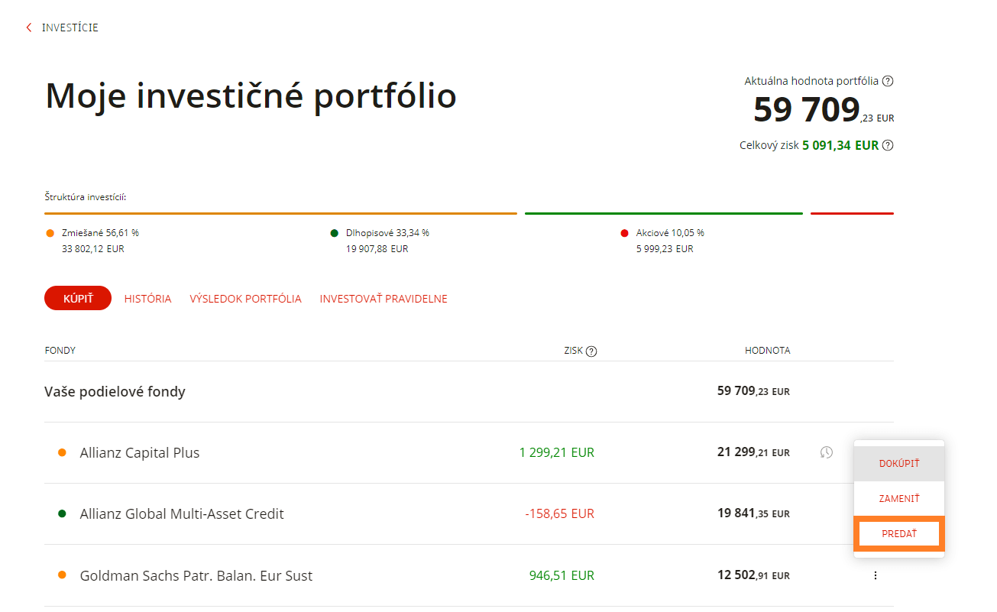Select the red Akciové legend dot
The width and height of the screenshot is (997, 612).
[625, 233]
